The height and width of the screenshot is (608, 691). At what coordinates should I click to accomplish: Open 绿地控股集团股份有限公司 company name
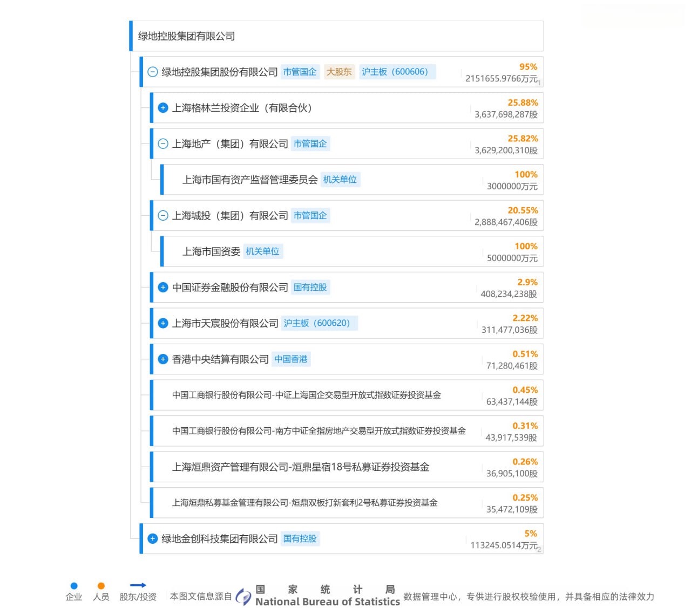(219, 72)
